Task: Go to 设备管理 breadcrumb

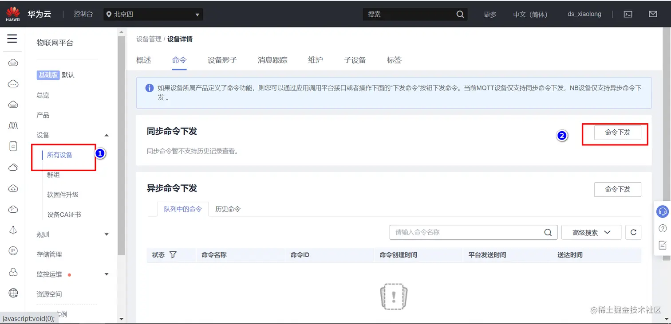Action: 149,39
